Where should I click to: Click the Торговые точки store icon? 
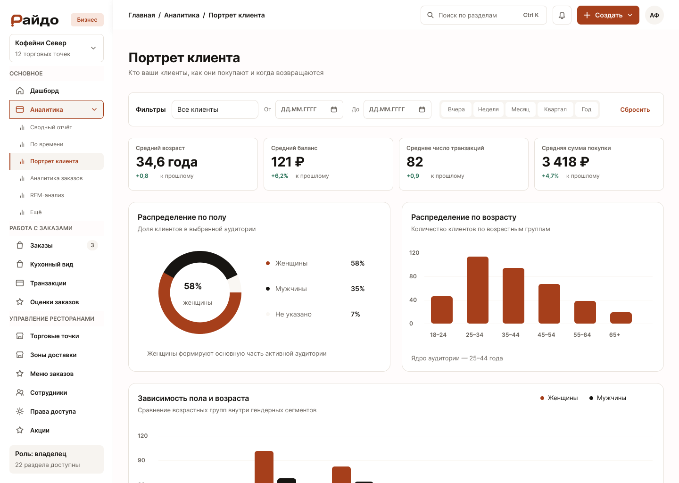click(20, 336)
